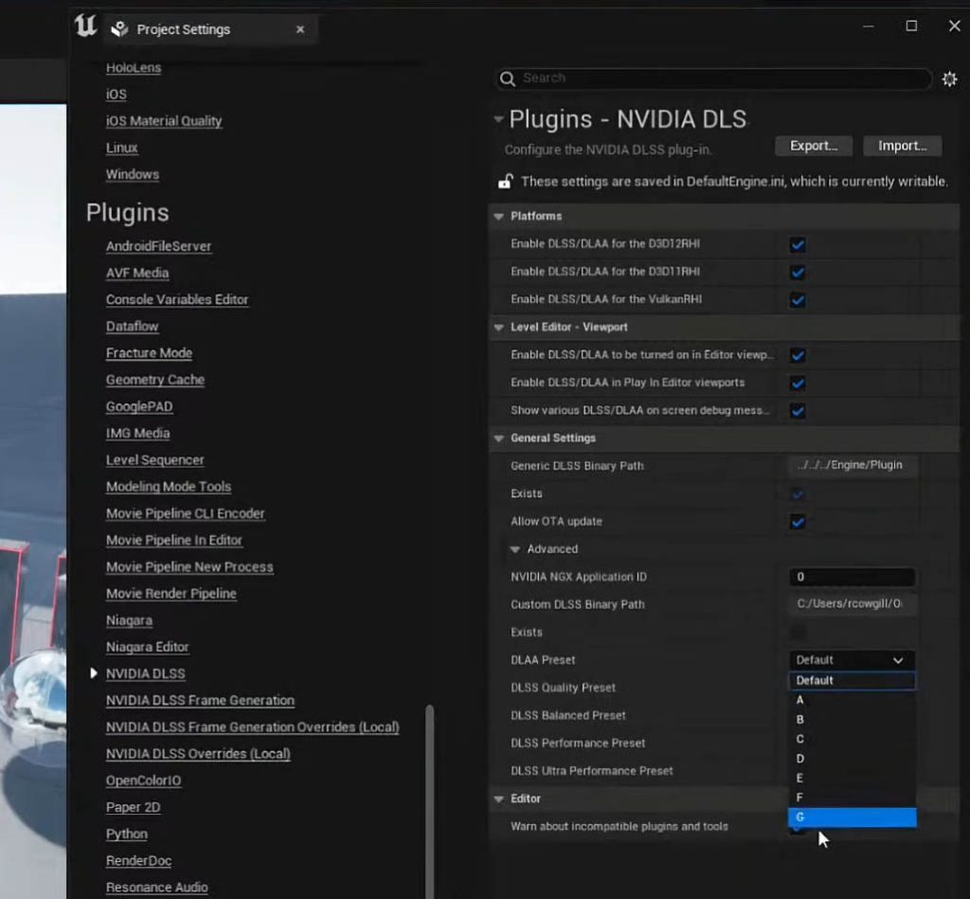Open RenderDoc plugin settings
Image resolution: width=970 pixels, height=899 pixels.
(138, 861)
